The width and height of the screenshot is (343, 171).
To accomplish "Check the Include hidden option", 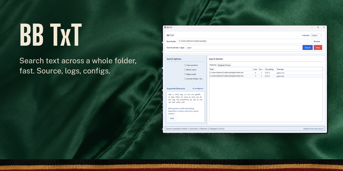I will pos(185,79).
